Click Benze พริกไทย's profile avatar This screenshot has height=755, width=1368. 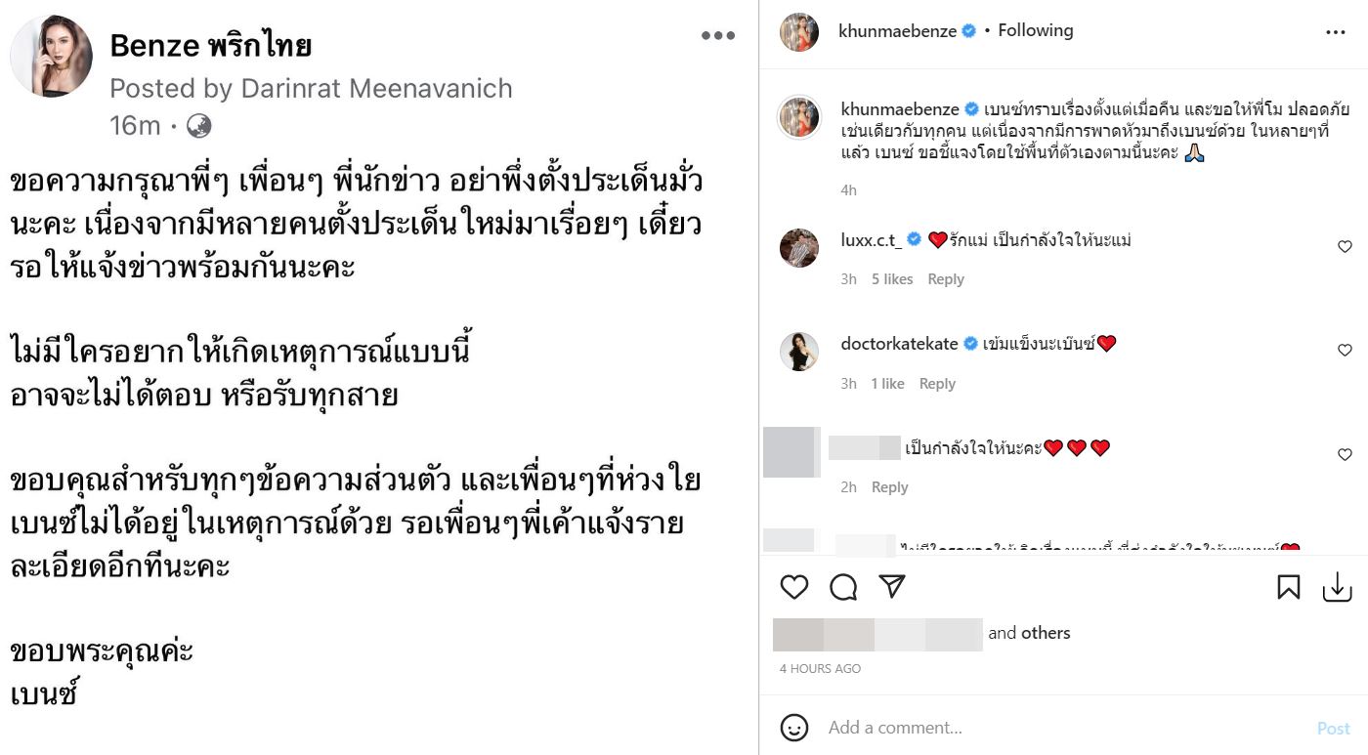51,57
